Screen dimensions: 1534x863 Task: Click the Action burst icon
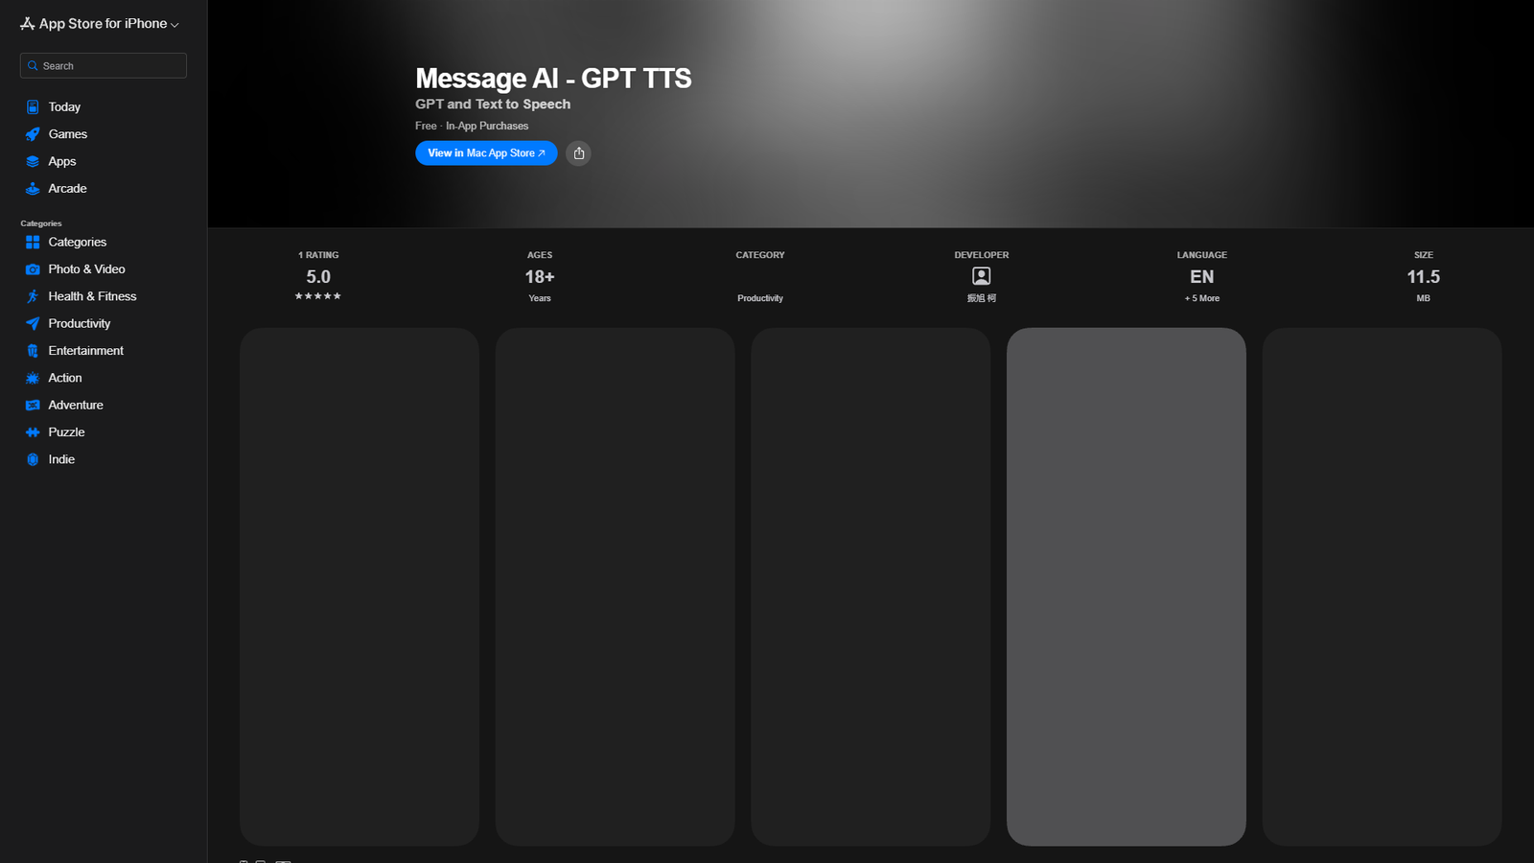(33, 378)
